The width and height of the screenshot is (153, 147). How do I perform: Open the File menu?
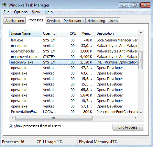pos(6,12)
